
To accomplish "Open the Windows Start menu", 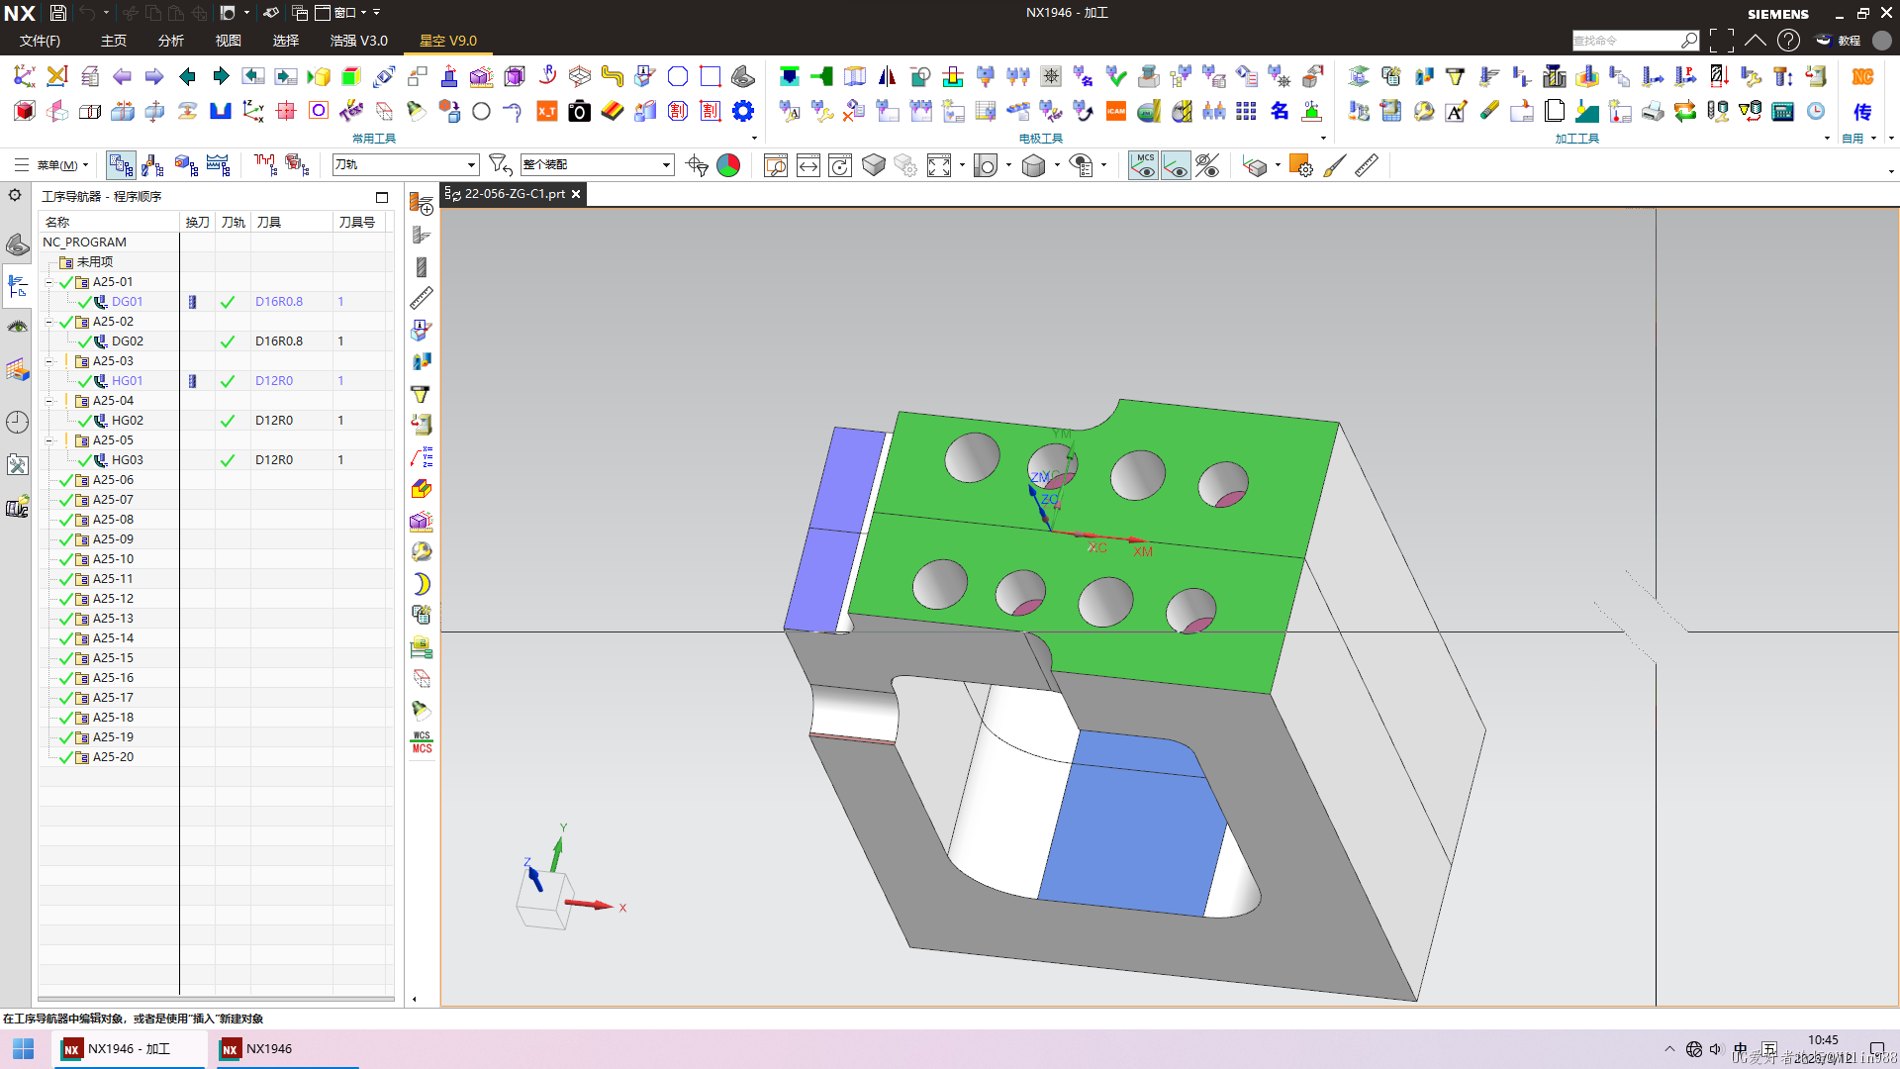I will (24, 1049).
